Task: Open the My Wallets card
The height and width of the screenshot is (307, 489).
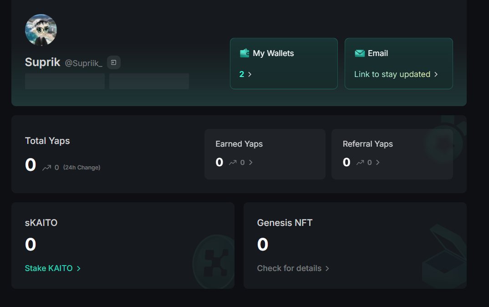Action: [x=284, y=63]
